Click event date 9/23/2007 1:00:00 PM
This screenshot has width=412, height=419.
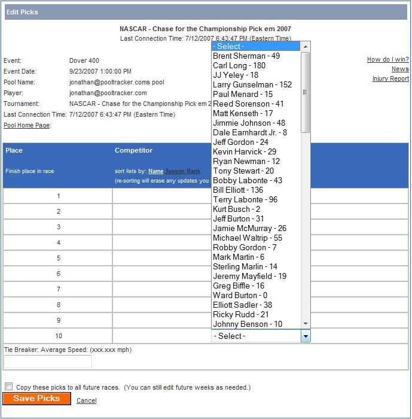(100, 71)
